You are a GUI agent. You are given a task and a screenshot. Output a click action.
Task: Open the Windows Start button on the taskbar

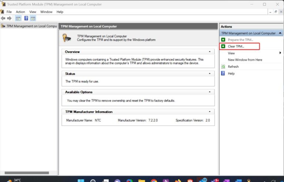81,181
